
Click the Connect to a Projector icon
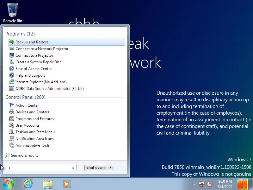[12, 55]
